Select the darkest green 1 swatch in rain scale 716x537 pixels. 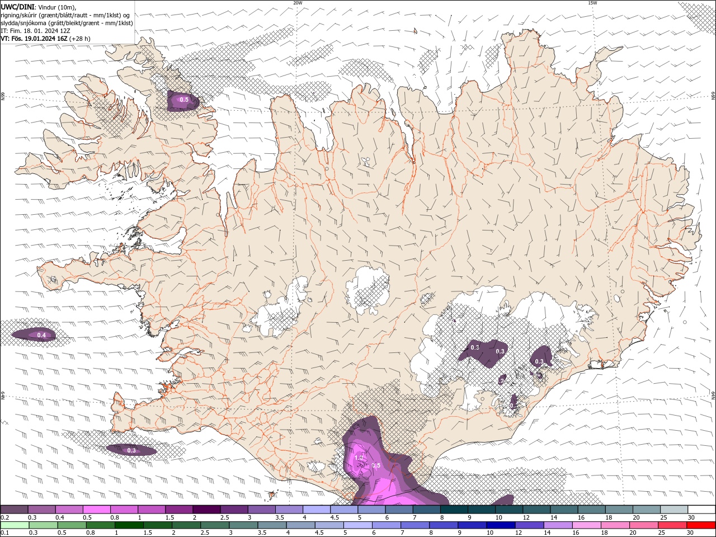pyautogui.click(x=129, y=525)
